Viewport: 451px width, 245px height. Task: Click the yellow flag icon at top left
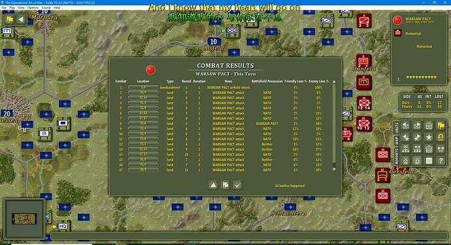pyautogui.click(x=10, y=20)
